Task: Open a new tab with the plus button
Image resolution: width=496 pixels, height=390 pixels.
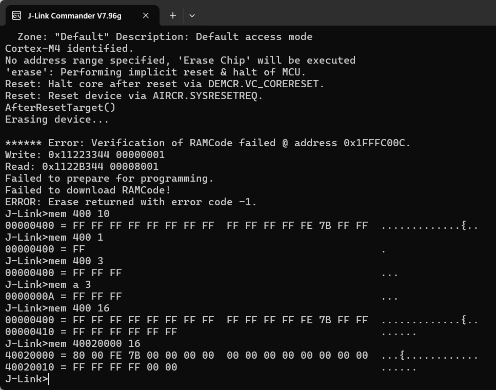Action: tap(173, 15)
